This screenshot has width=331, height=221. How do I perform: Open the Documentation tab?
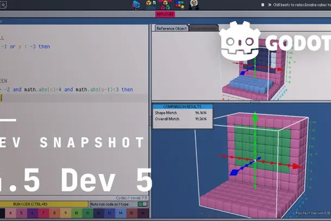point(203,28)
